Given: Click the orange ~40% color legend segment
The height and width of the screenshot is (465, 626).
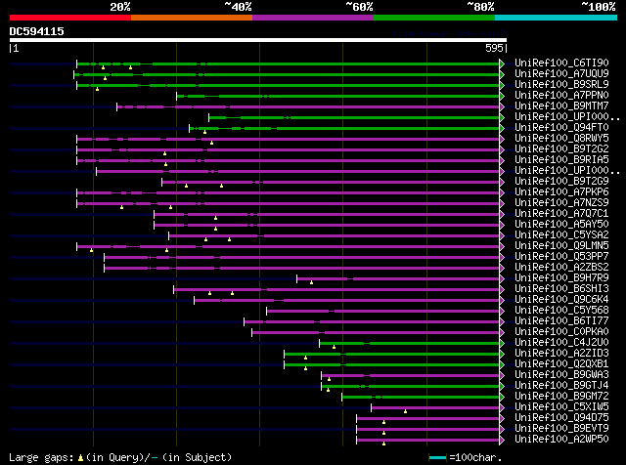Looking at the screenshot, I should coord(192,18).
